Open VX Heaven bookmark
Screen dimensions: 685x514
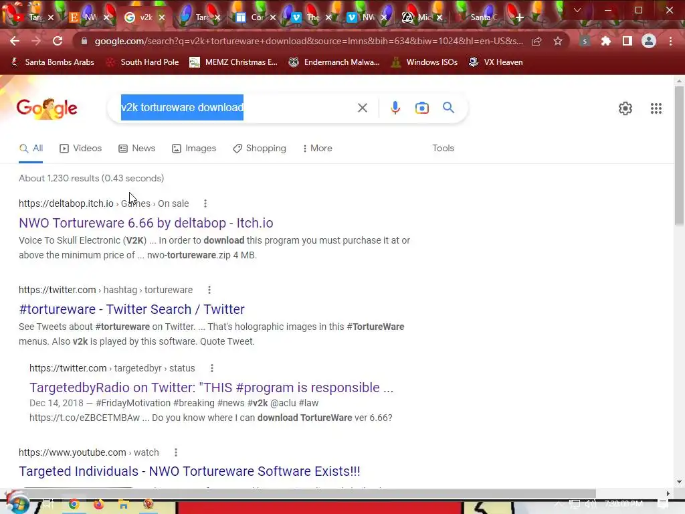[496, 62]
